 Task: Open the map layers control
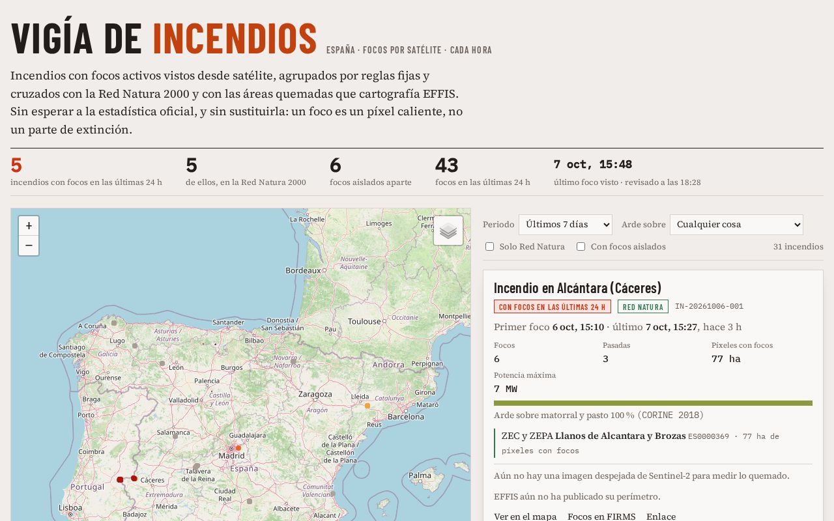[x=448, y=231]
